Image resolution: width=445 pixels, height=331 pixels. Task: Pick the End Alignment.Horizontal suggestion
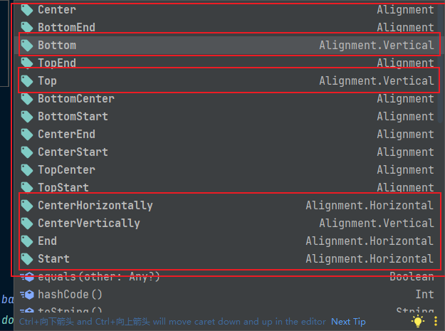click(x=229, y=241)
